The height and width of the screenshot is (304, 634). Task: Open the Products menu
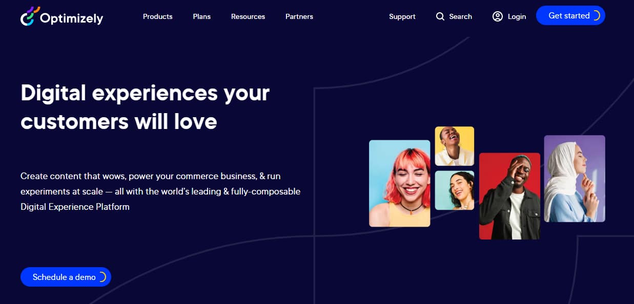tap(157, 16)
